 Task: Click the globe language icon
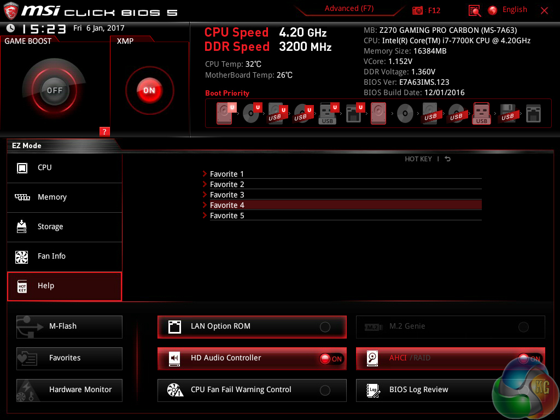pos(493,10)
